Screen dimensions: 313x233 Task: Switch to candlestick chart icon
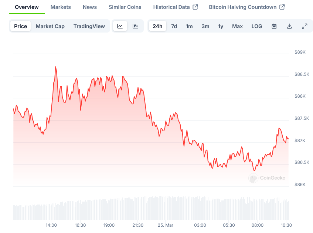point(135,26)
